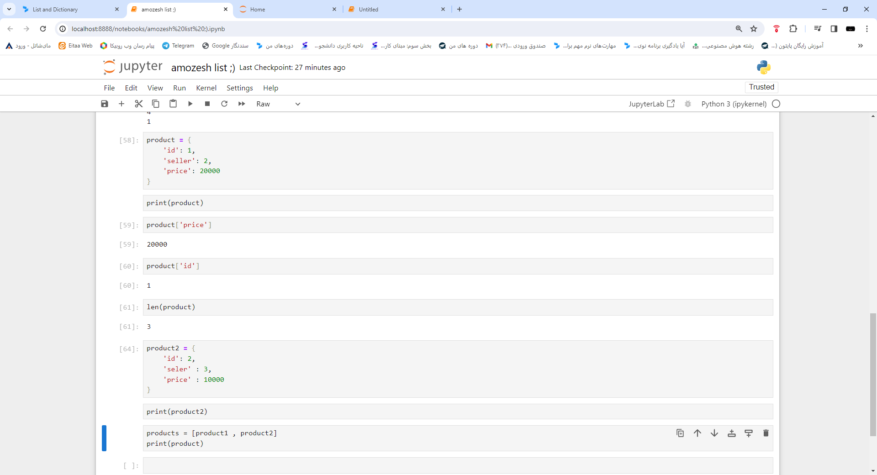Cut the selected cell with scissors icon
877x475 pixels.
pyautogui.click(x=139, y=104)
